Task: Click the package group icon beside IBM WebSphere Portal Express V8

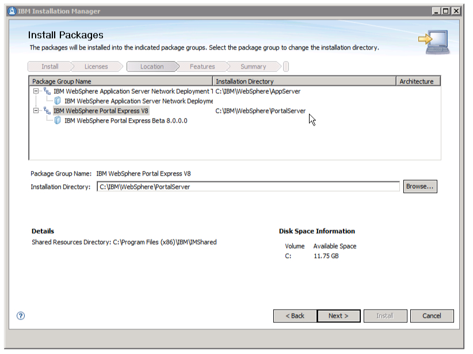Action: pyautogui.click(x=48, y=111)
